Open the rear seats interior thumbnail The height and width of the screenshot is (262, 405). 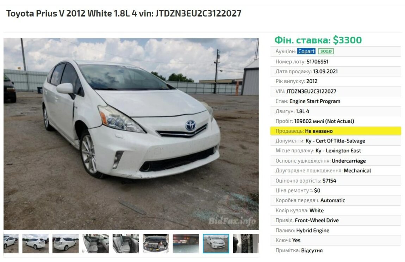pos(125,243)
